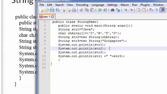Cut selection with the scissors icon
This screenshot has height=94, width=167.
click(x=81, y=10)
